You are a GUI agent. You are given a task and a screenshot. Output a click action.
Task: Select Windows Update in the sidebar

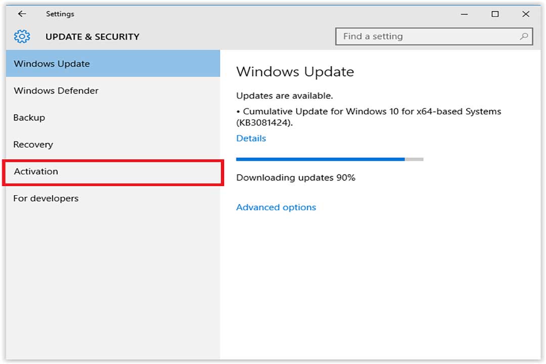click(113, 64)
